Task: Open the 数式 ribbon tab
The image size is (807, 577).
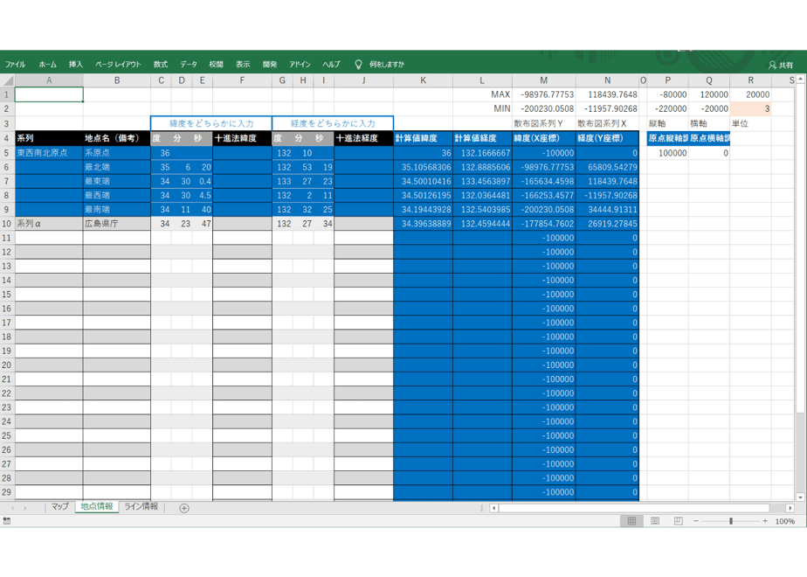Action: click(x=161, y=65)
